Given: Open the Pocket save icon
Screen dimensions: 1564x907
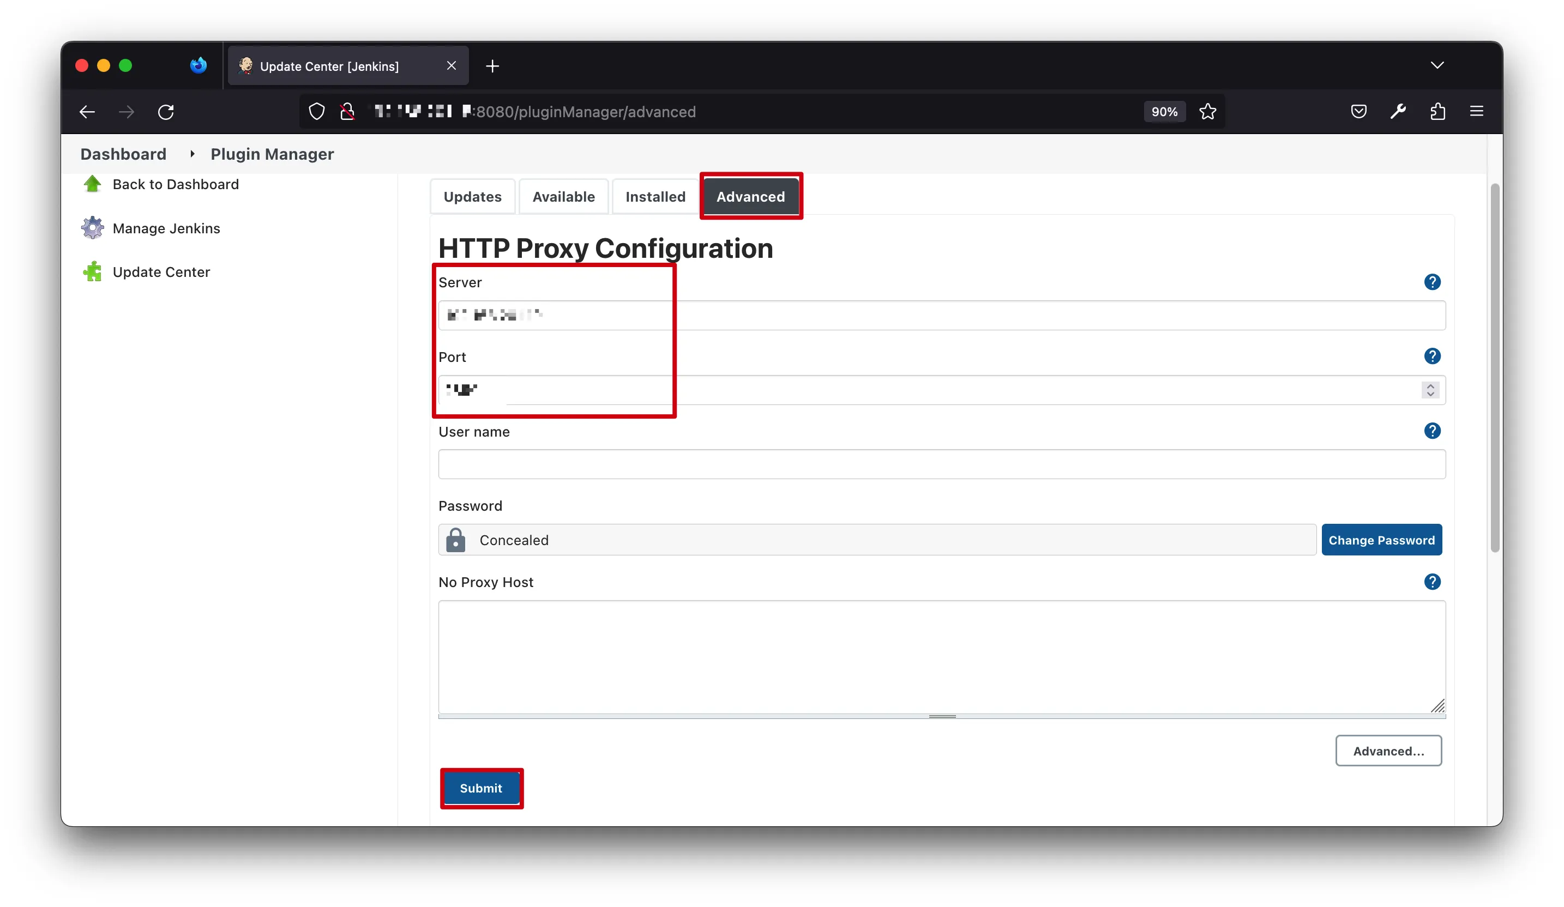Looking at the screenshot, I should (1358, 112).
